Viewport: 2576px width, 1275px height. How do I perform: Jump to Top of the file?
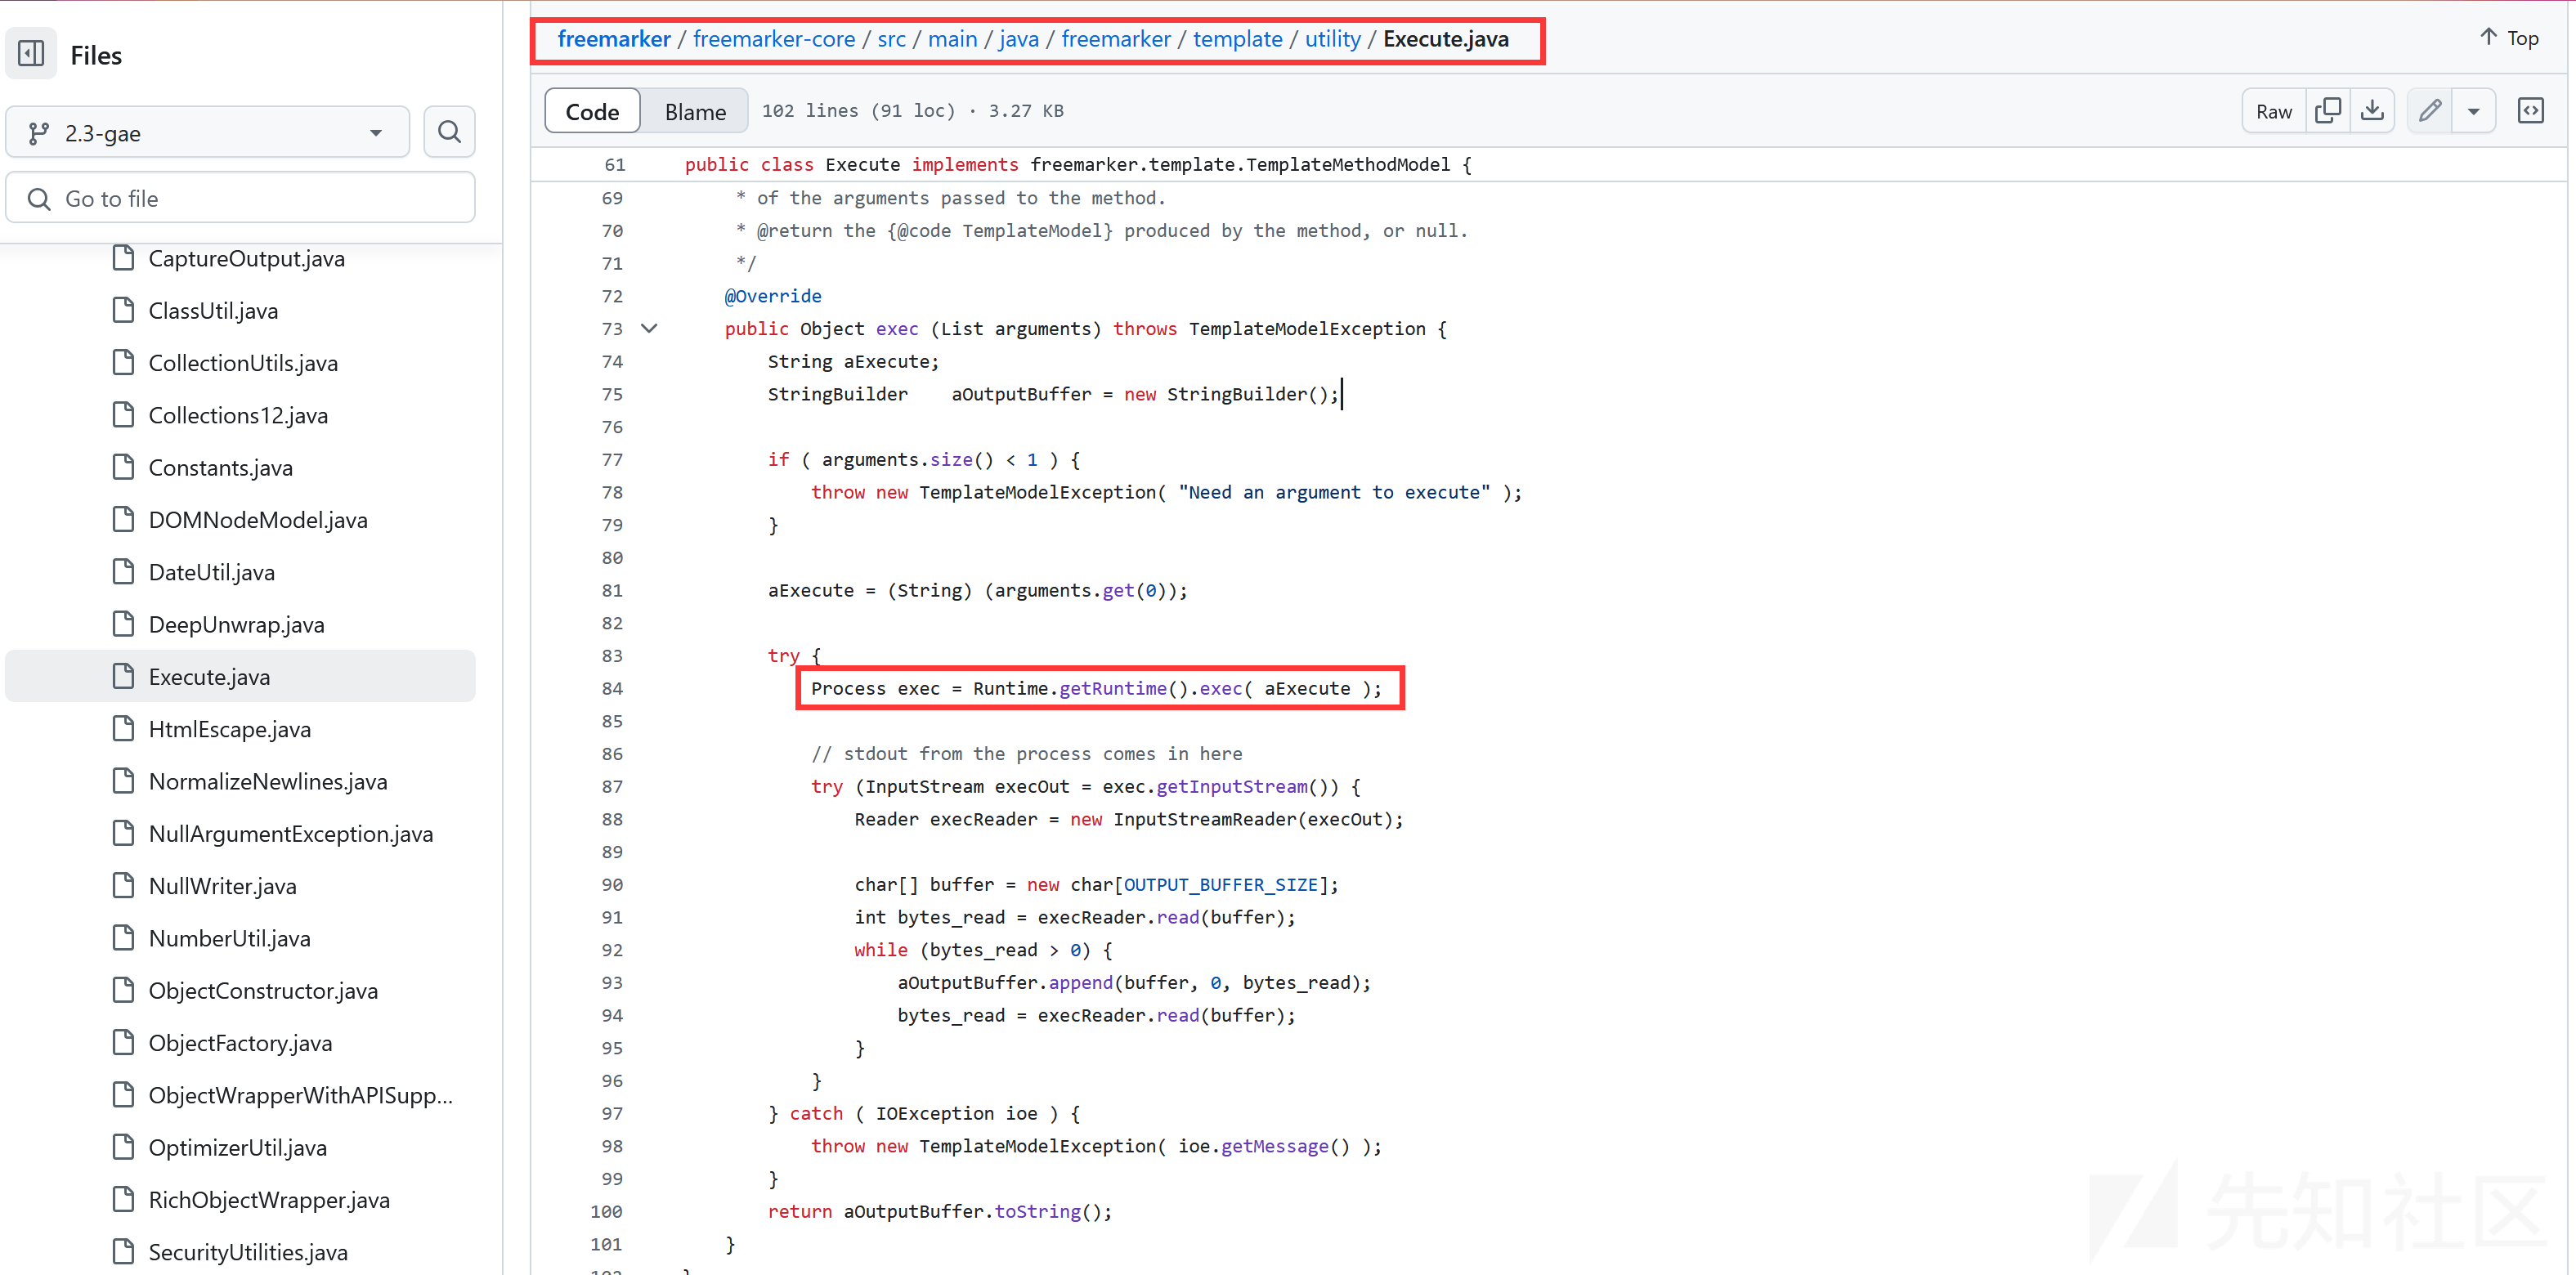pyautogui.click(x=2510, y=38)
